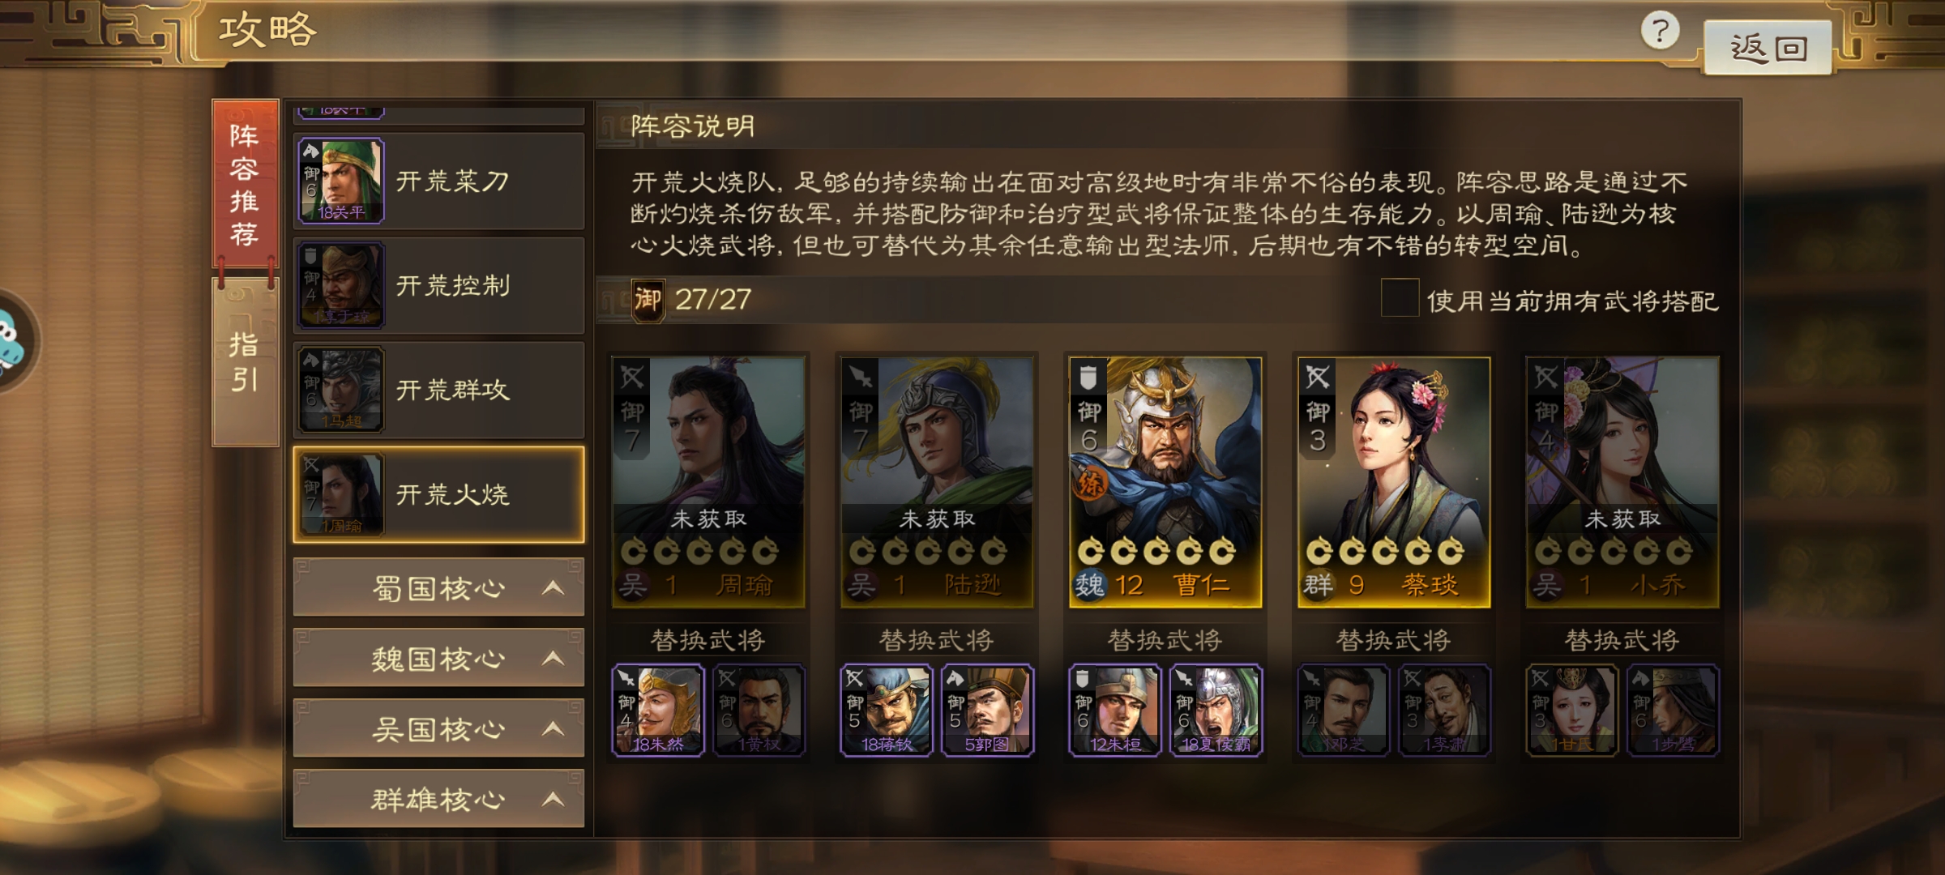
Task: Open the 陆逊 general card
Action: click(937, 482)
